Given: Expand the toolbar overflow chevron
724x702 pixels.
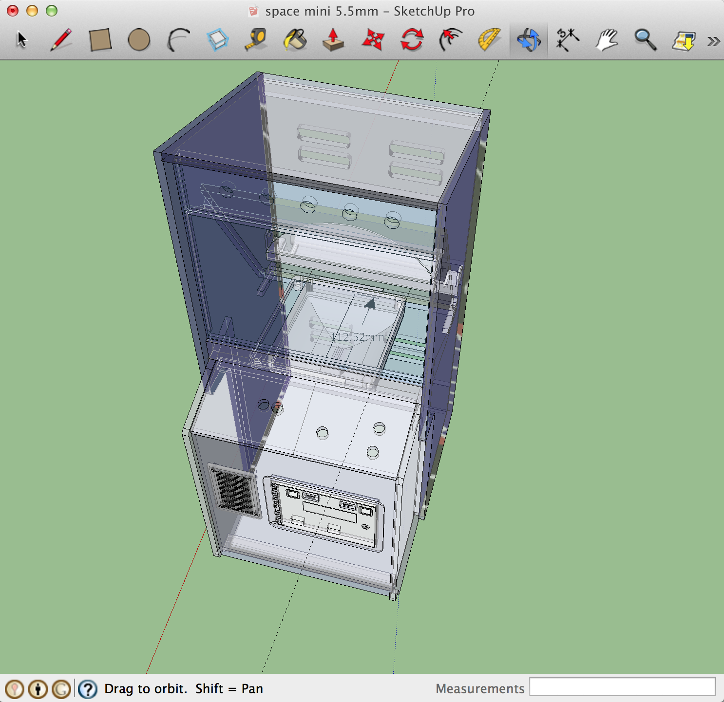Looking at the screenshot, I should coord(714,41).
